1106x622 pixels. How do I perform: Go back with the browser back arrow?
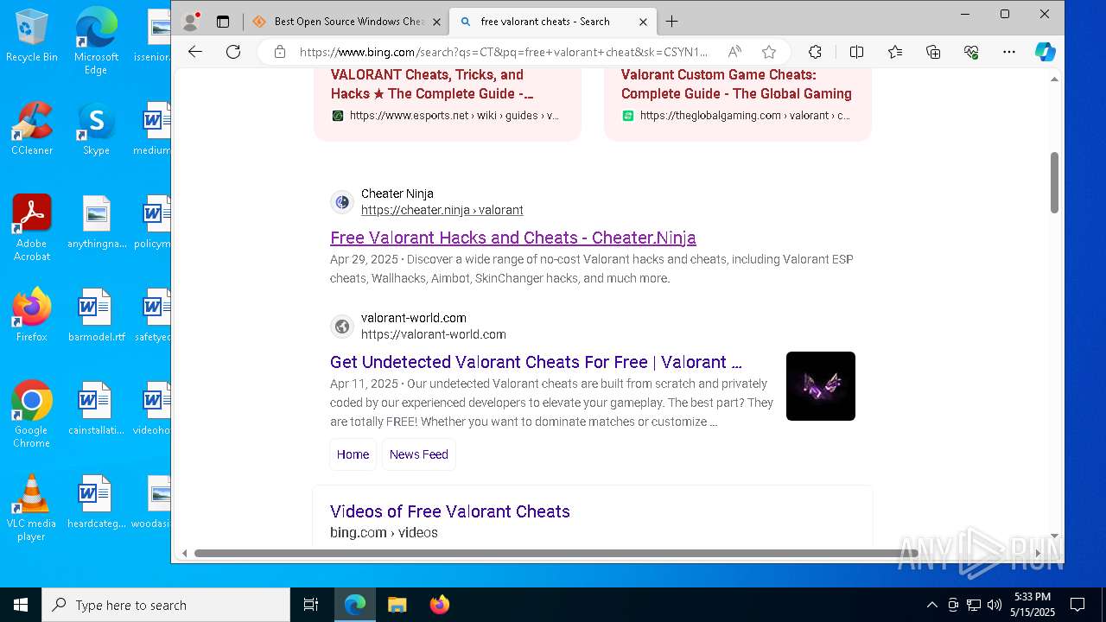(x=195, y=52)
